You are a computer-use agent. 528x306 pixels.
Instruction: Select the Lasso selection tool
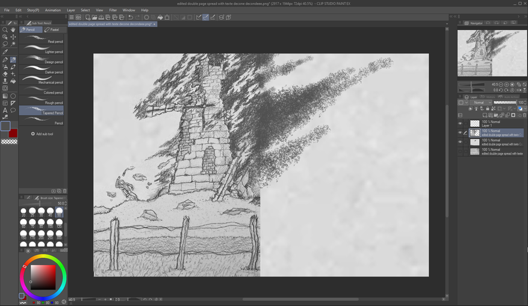(5, 44)
